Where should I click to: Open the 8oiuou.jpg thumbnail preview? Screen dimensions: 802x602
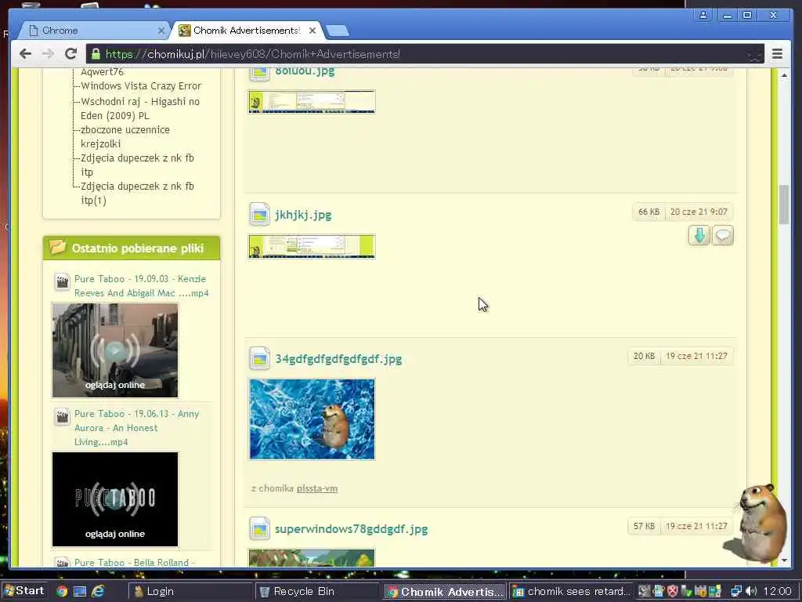[312, 102]
